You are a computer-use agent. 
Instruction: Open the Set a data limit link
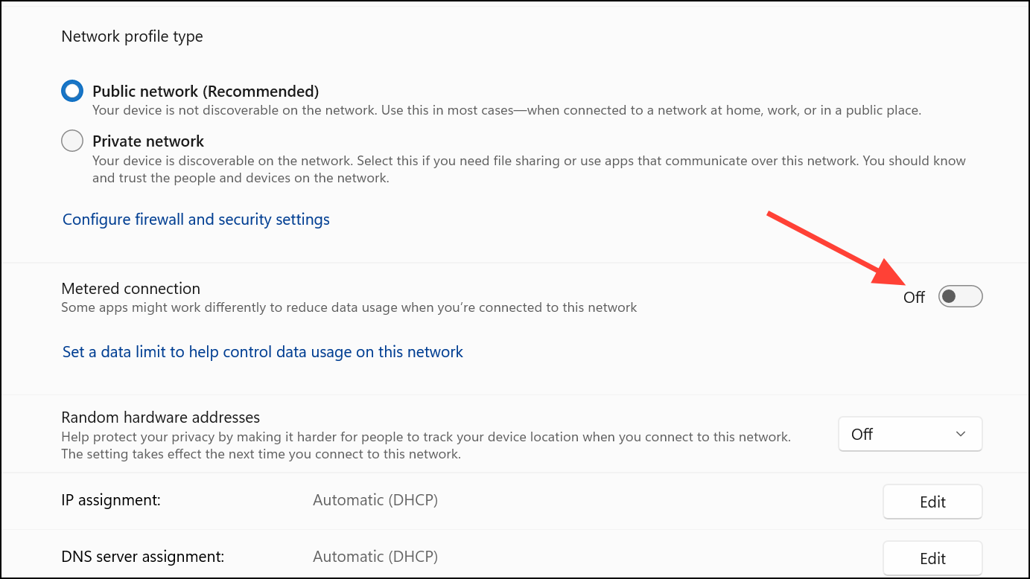coord(263,352)
